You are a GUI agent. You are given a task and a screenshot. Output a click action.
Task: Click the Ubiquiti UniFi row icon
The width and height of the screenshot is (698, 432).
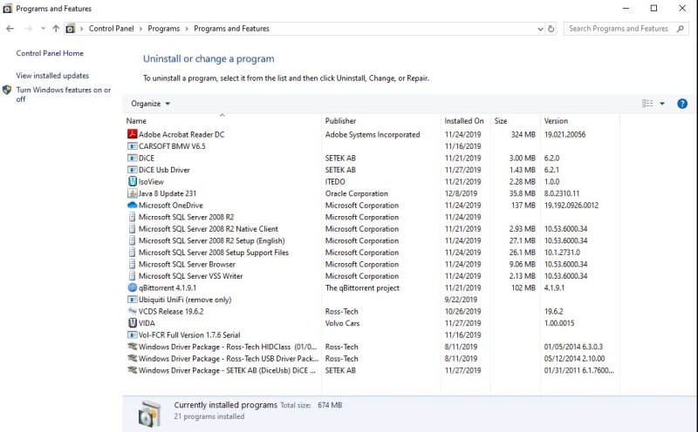coord(133,300)
